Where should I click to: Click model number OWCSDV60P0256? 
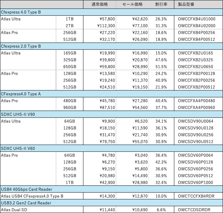click(195, 169)
